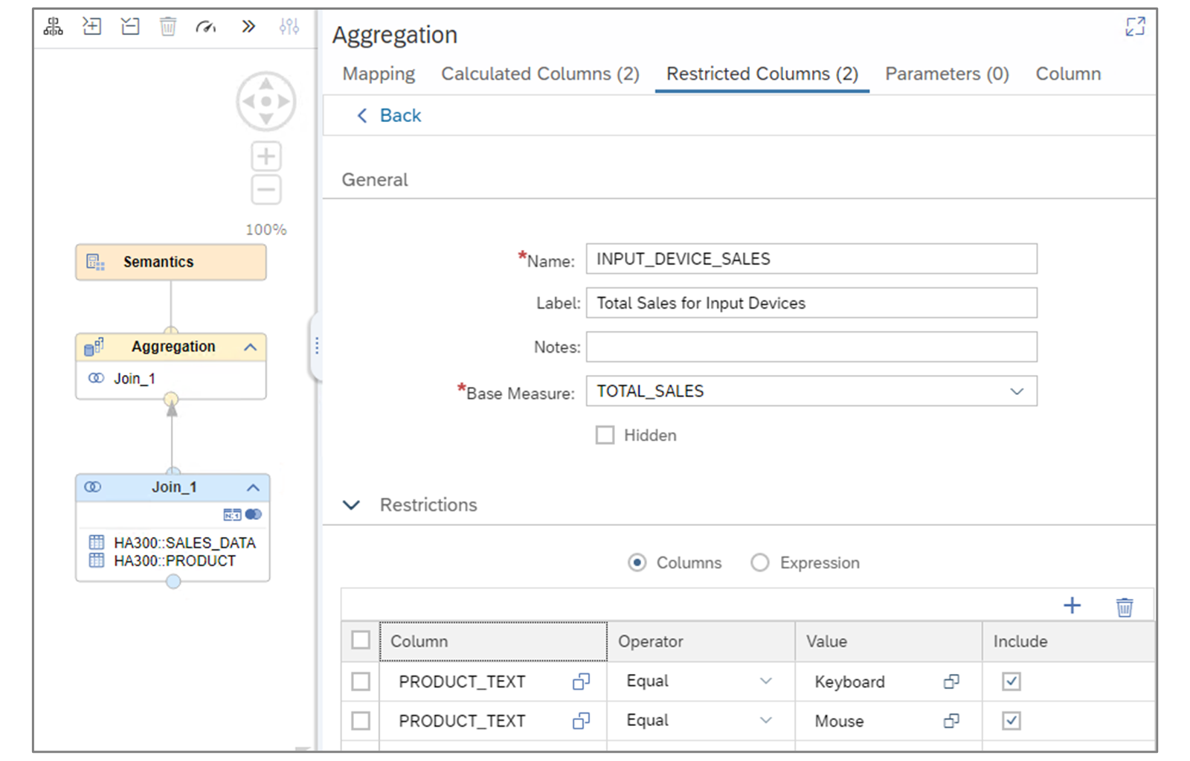Enable the Hidden checkbox
The image size is (1190, 761).
coord(605,435)
